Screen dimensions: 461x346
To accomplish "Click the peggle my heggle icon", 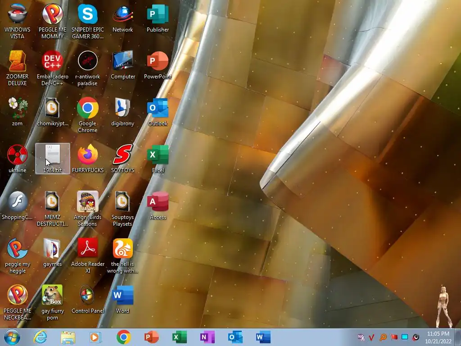I will [x=18, y=255].
